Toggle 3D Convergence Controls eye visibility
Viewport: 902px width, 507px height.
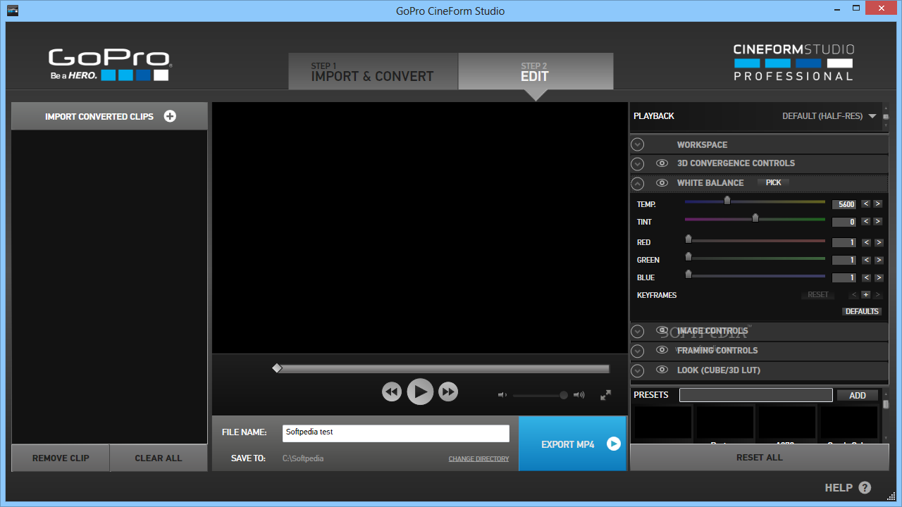[662, 163]
